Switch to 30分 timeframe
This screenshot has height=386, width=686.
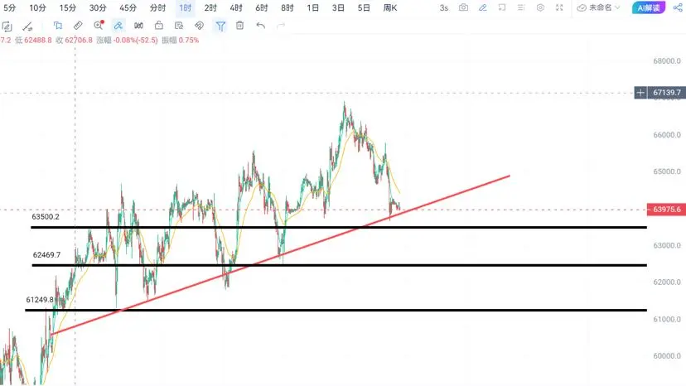point(98,8)
